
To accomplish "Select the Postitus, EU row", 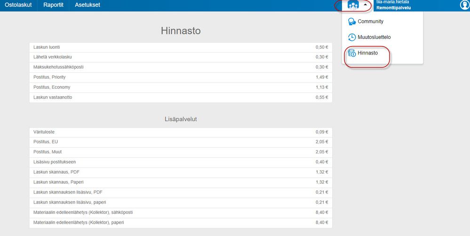I will point(181,142).
